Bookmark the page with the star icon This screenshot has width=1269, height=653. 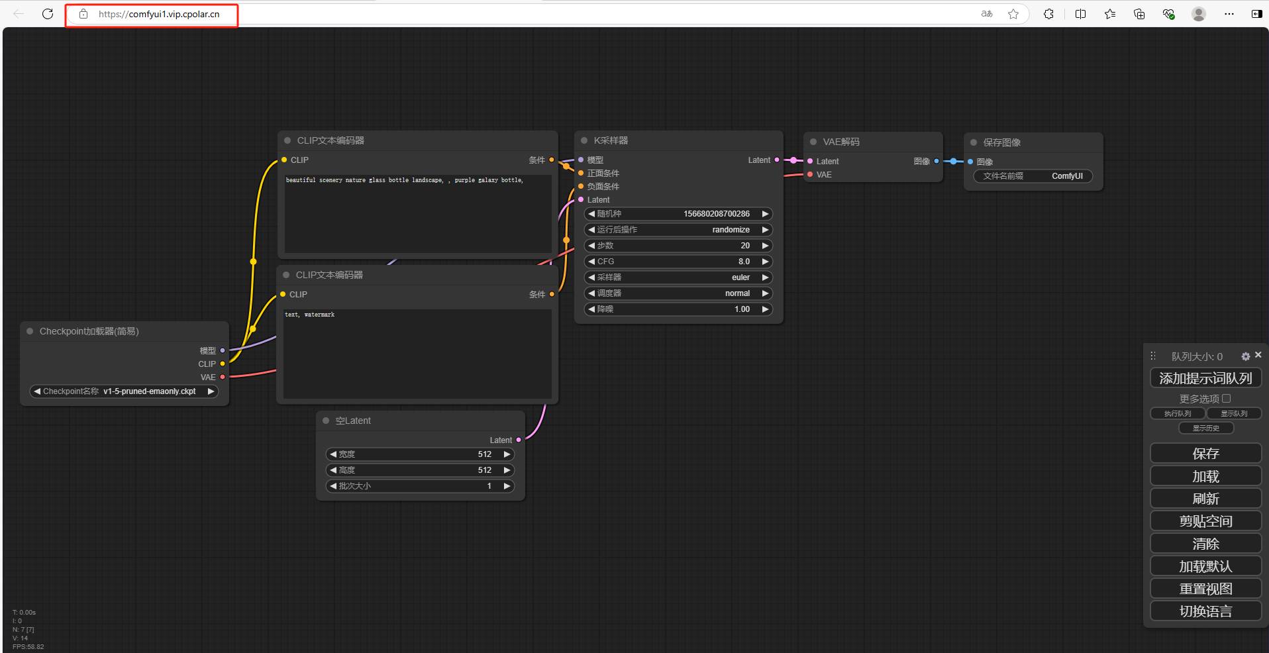click(1013, 14)
